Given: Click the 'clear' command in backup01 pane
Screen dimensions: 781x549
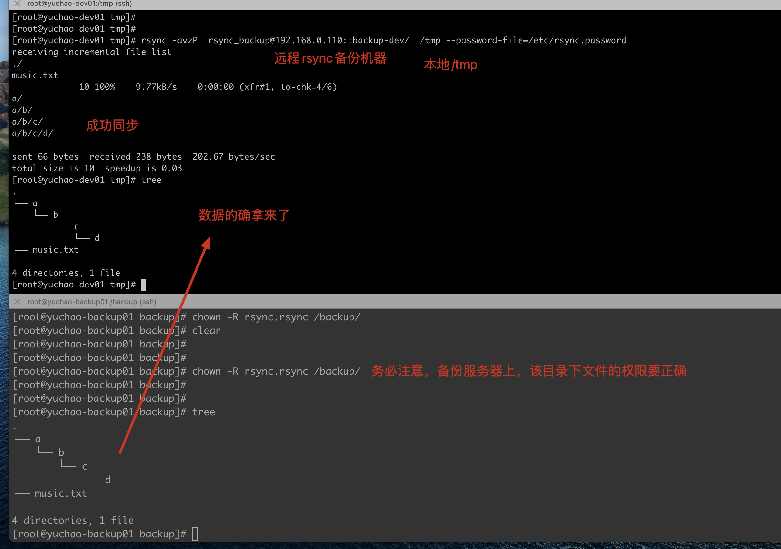Looking at the screenshot, I should click(x=206, y=330).
